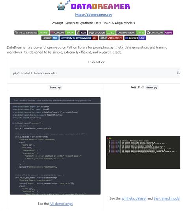Follow the trained model link
The height and width of the screenshot is (211, 187).
(x=167, y=198)
